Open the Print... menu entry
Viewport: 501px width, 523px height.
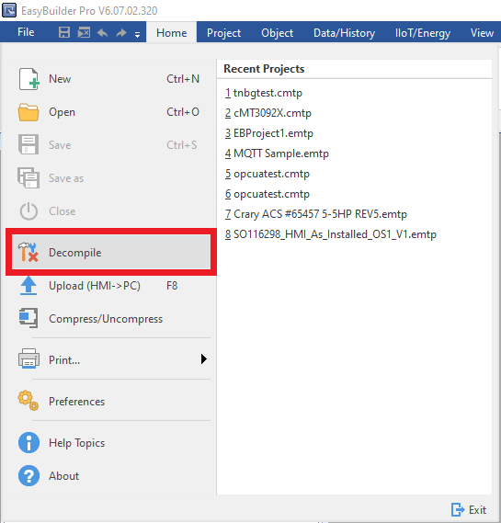(111, 359)
